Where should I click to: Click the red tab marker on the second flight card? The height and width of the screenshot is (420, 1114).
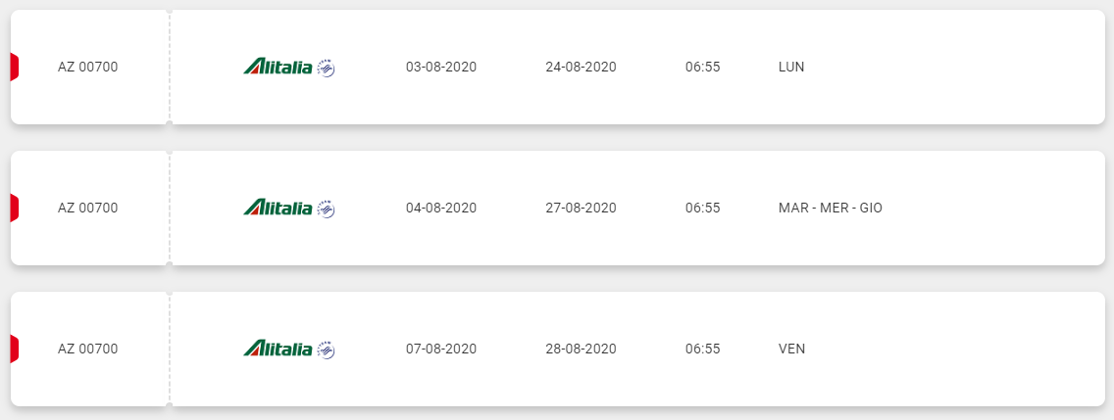pos(14,208)
